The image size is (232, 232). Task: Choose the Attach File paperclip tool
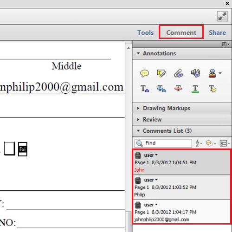pyautogui.click(x=179, y=73)
